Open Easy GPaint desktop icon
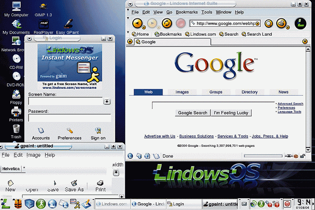Screen dimensions: 315x210 pyautogui.click(x=67, y=27)
